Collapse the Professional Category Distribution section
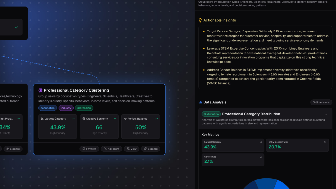The height and width of the screenshot is (189, 336). point(326,114)
